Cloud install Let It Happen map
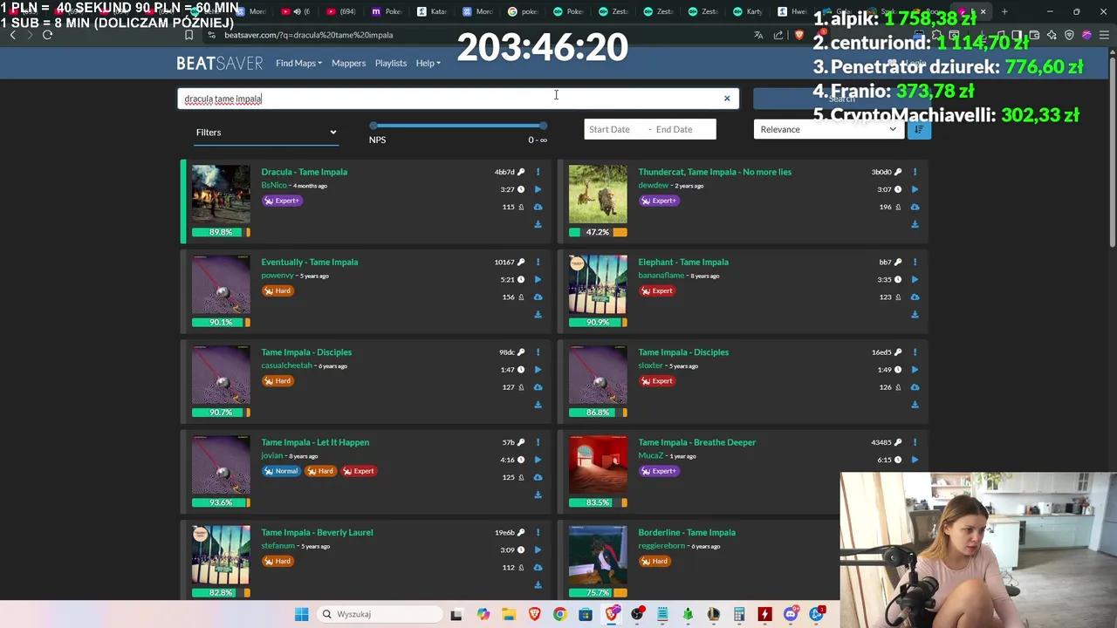Viewport: 1117px width, 628px height. pyautogui.click(x=538, y=477)
